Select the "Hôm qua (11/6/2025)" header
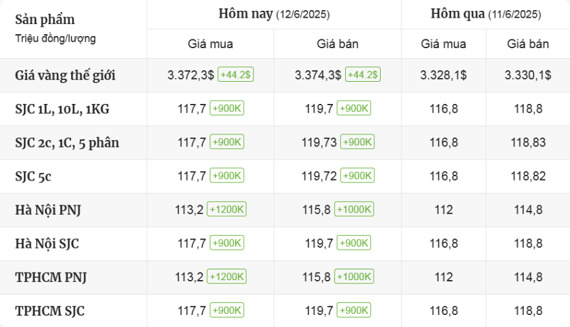This screenshot has width=570, height=327. pyautogui.click(x=485, y=14)
